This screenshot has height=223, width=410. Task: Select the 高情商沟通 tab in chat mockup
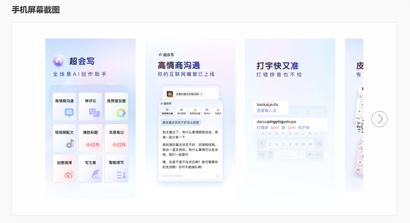pyautogui.click(x=167, y=112)
